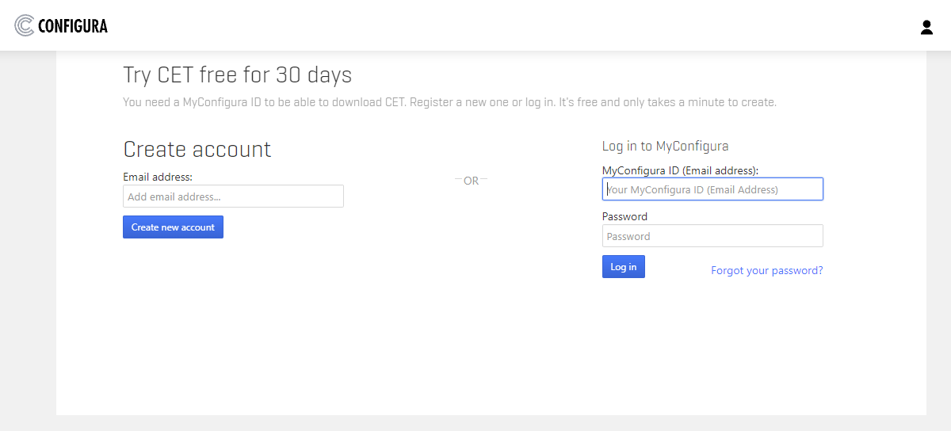Follow the Forgot your password link
Screen dimensions: 951x431
click(x=766, y=271)
